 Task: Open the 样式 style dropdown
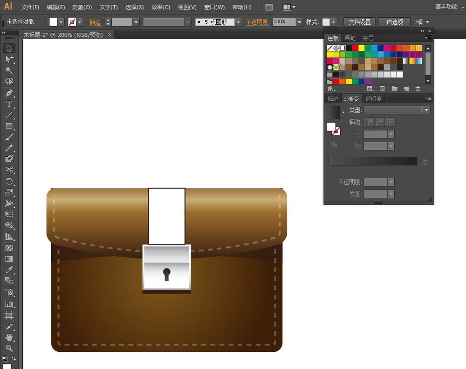pos(334,22)
